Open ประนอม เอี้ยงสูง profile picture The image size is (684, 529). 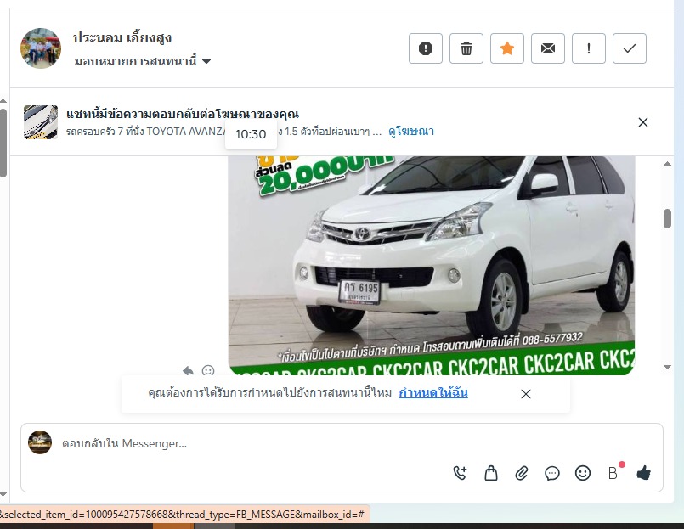tap(41, 48)
